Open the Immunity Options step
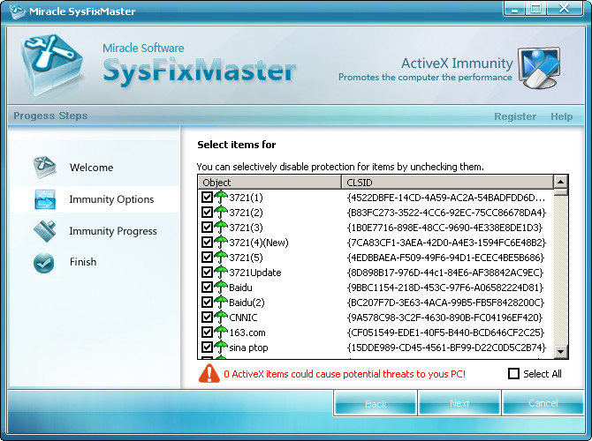Image resolution: width=592 pixels, height=441 pixels. [111, 199]
